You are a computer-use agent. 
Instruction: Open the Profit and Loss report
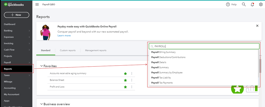click(57, 87)
